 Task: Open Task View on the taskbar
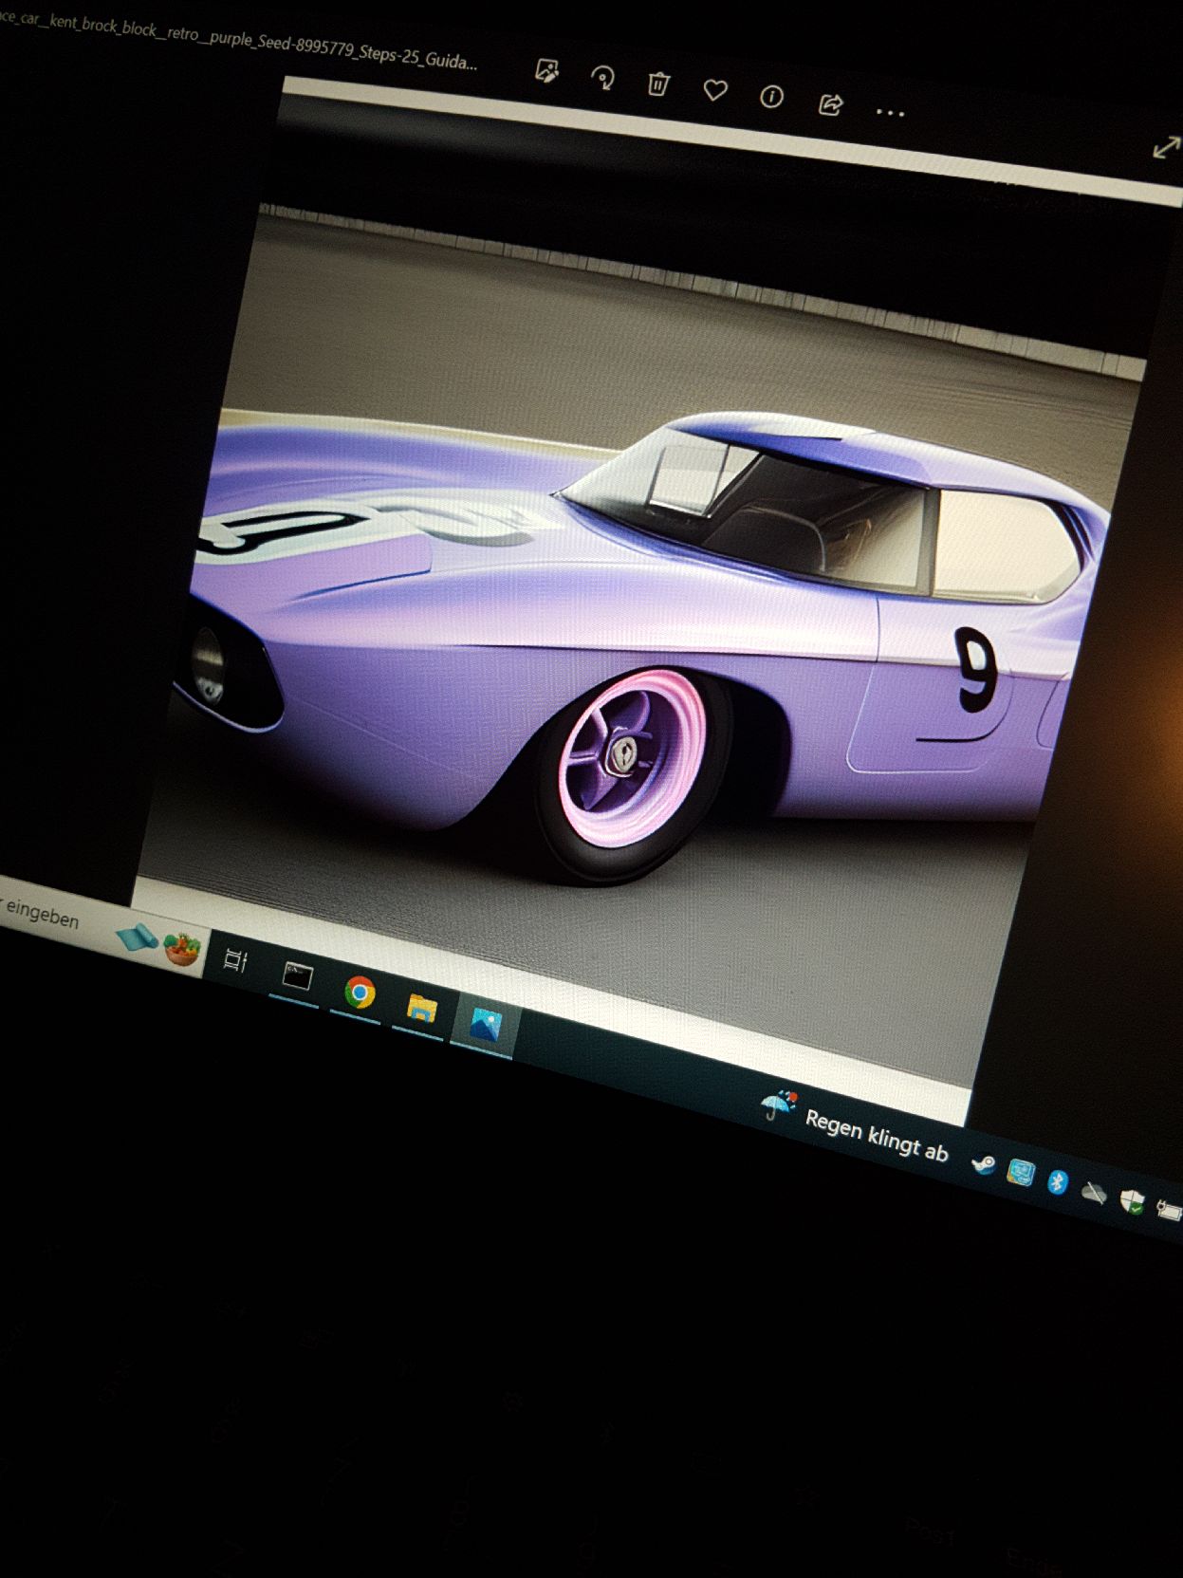235,960
